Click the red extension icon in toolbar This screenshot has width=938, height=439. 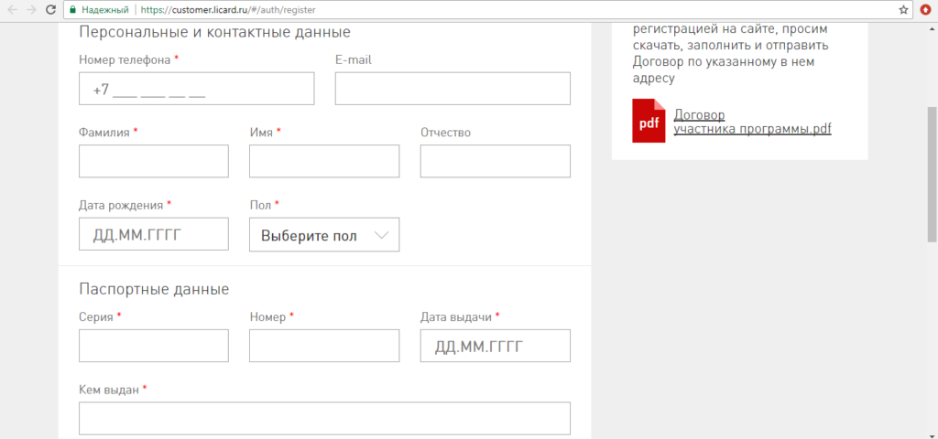[x=925, y=9]
